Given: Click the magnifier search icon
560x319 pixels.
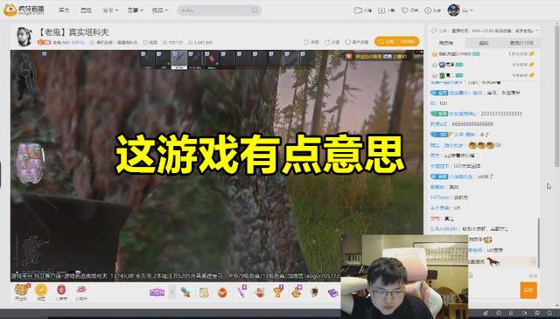Looking at the screenshot, I should point(255,10).
